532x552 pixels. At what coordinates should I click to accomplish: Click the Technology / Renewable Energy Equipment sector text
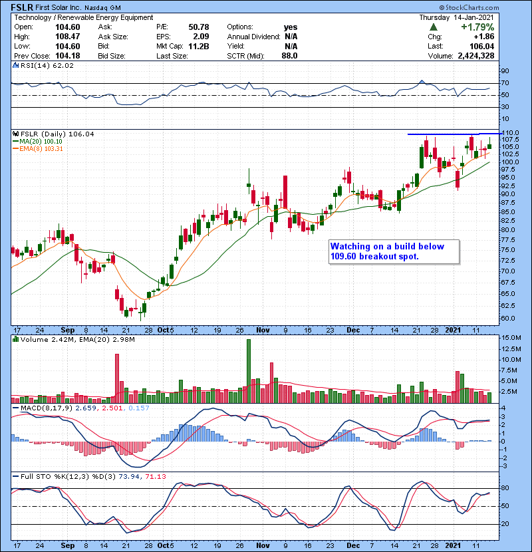83,17
